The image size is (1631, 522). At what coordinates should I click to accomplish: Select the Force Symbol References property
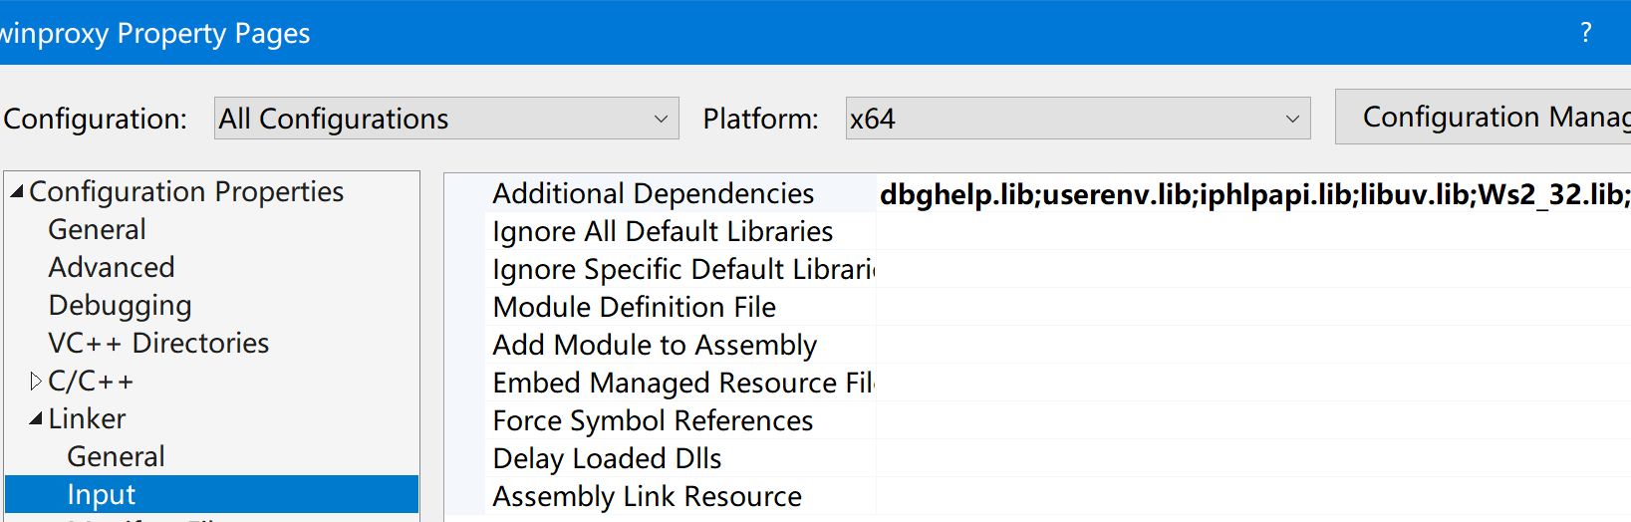653,420
